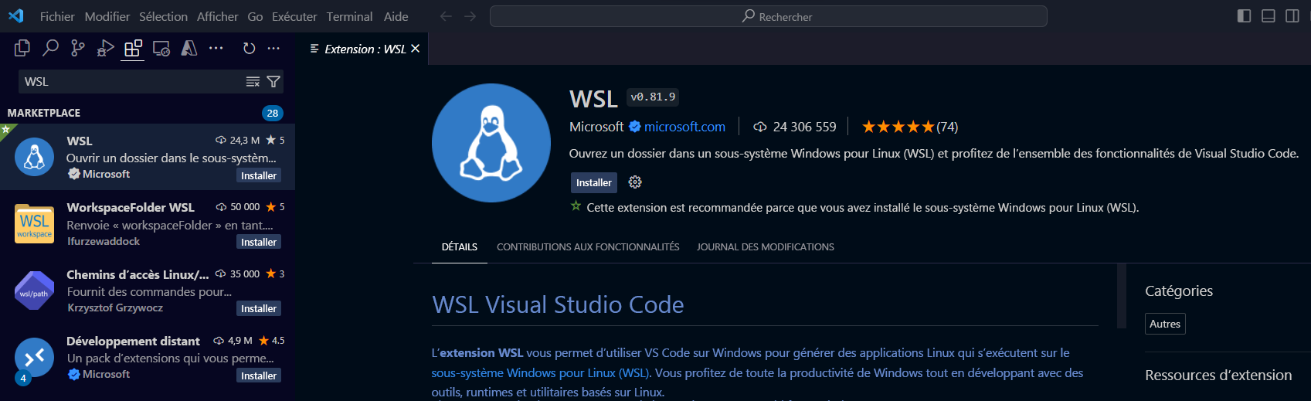This screenshot has width=1311, height=401.
Task: Open the Azure view icon
Action: (x=188, y=48)
